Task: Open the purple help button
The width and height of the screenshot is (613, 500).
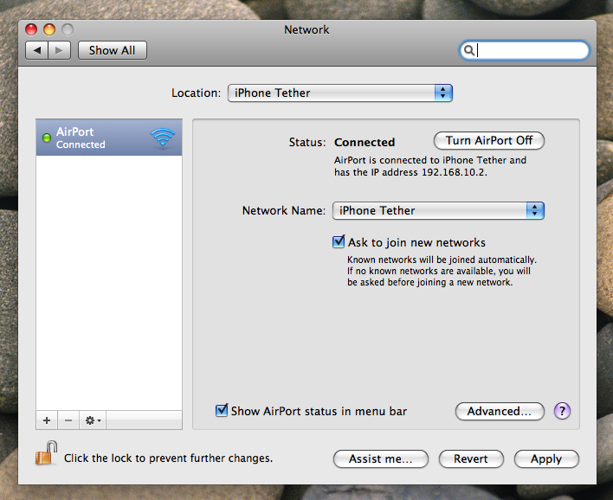Action: point(562,411)
